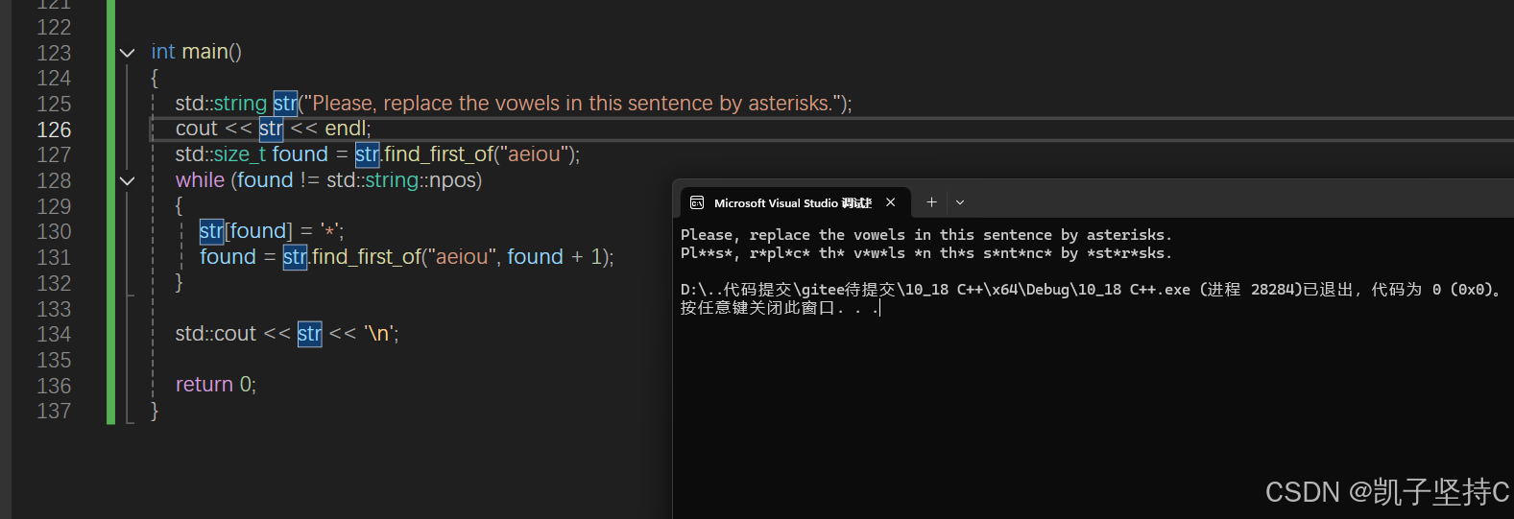Image resolution: width=1514 pixels, height=519 pixels.
Task: Click the highlighted str variable on line 125
Action: coord(285,104)
